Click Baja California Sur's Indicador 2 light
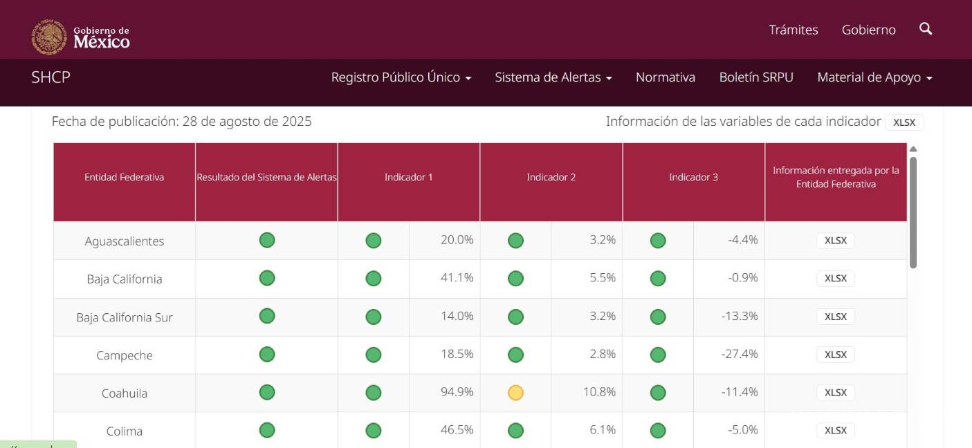Viewport: 972px width, 448px height. [515, 317]
